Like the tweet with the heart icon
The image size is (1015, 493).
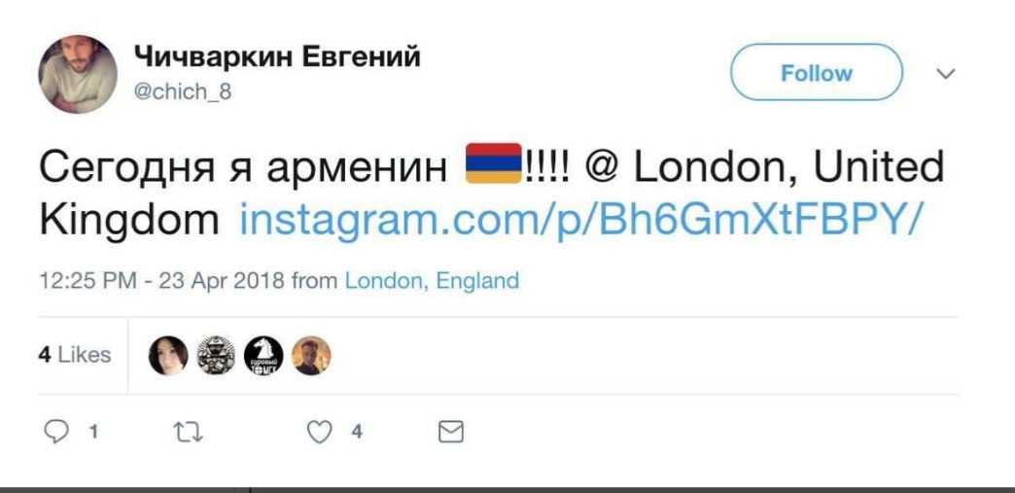tap(320, 431)
